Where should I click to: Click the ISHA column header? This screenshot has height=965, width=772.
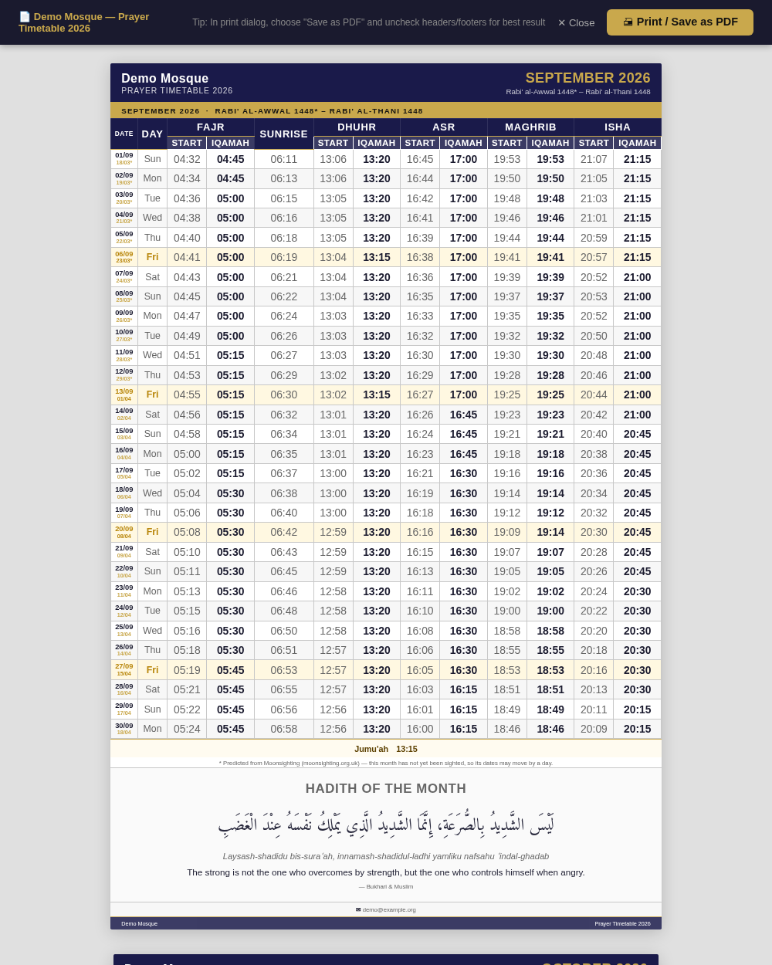point(618,127)
